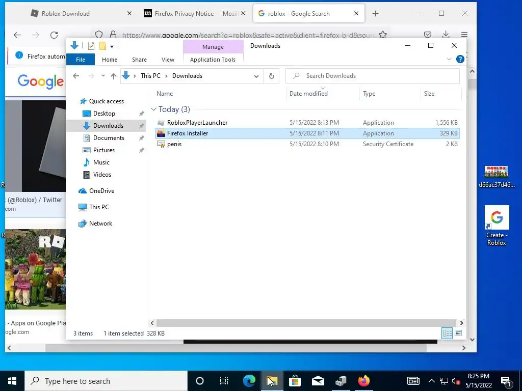Open Firefox hamburger application menu
The image size is (522, 391).
click(464, 35)
